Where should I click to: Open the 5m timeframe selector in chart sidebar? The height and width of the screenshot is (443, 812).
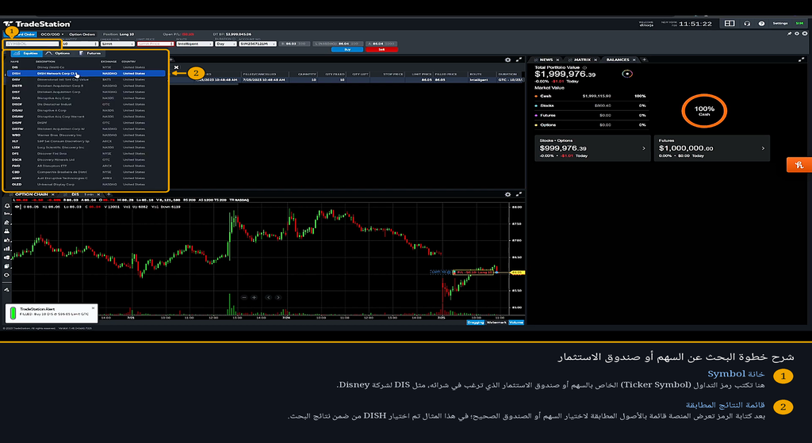coord(6,214)
